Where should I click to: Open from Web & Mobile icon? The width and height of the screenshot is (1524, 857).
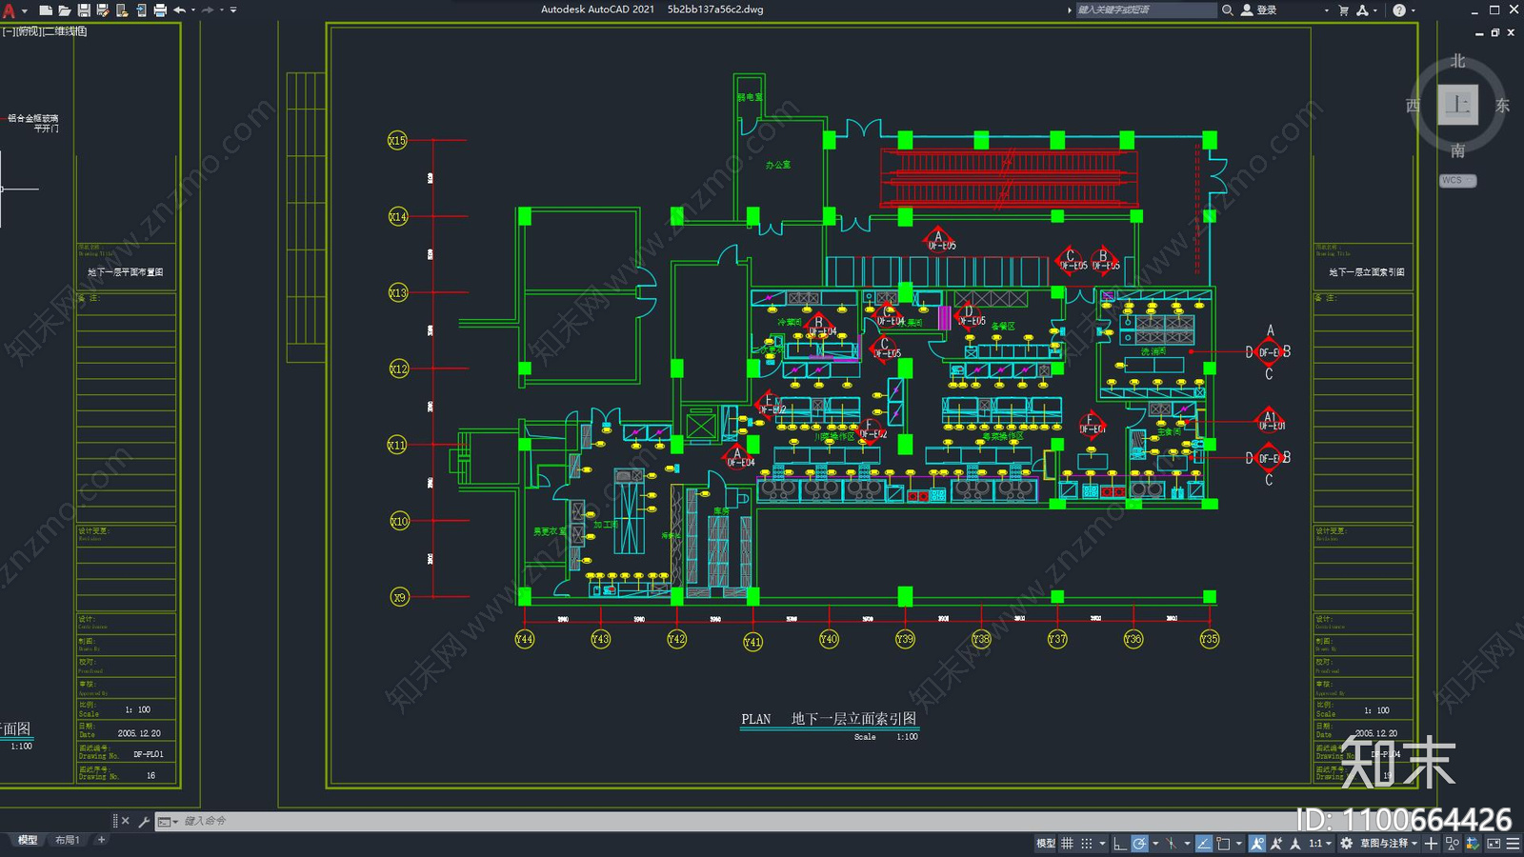(122, 10)
